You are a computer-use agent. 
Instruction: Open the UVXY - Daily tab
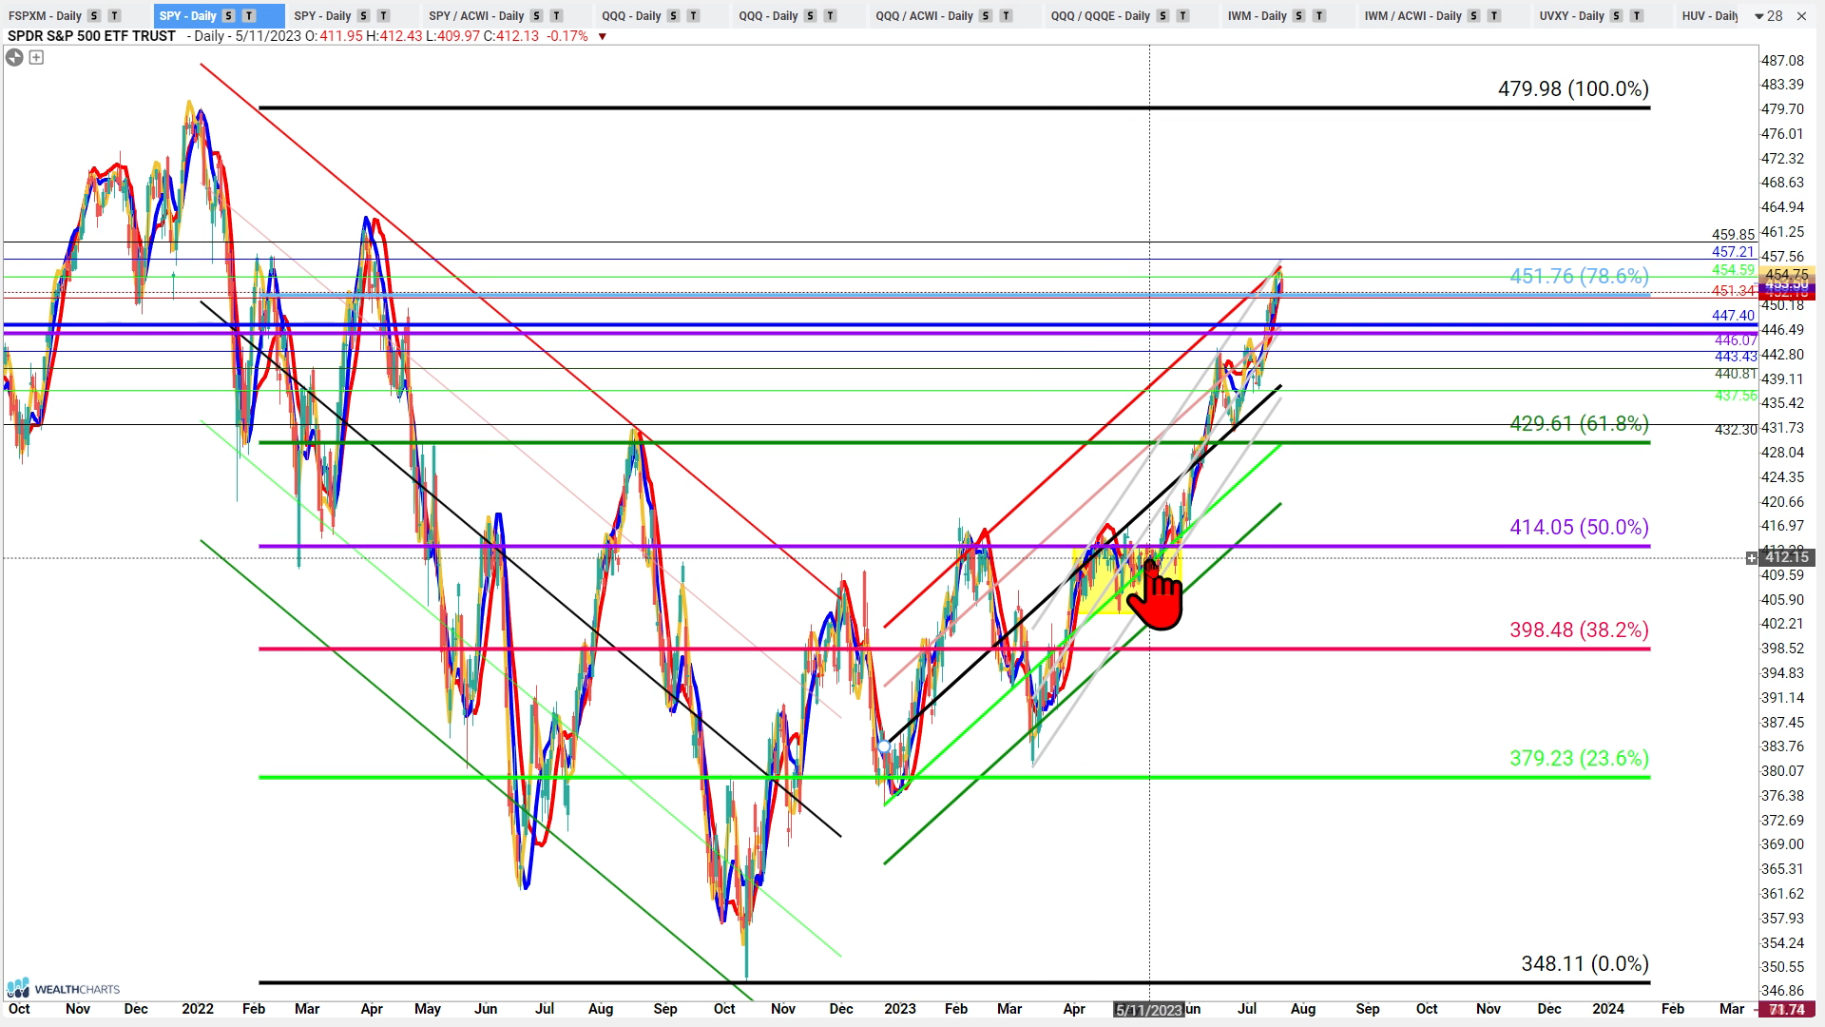(x=1572, y=16)
